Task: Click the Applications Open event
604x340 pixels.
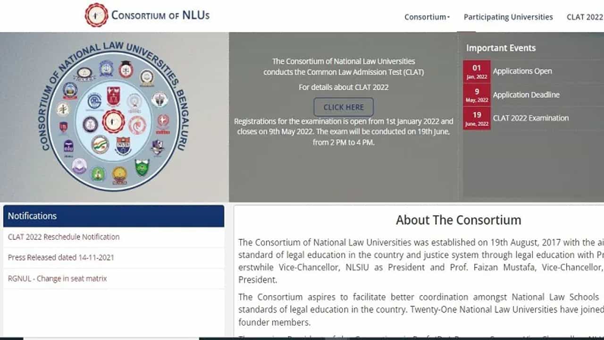Action: [x=522, y=71]
